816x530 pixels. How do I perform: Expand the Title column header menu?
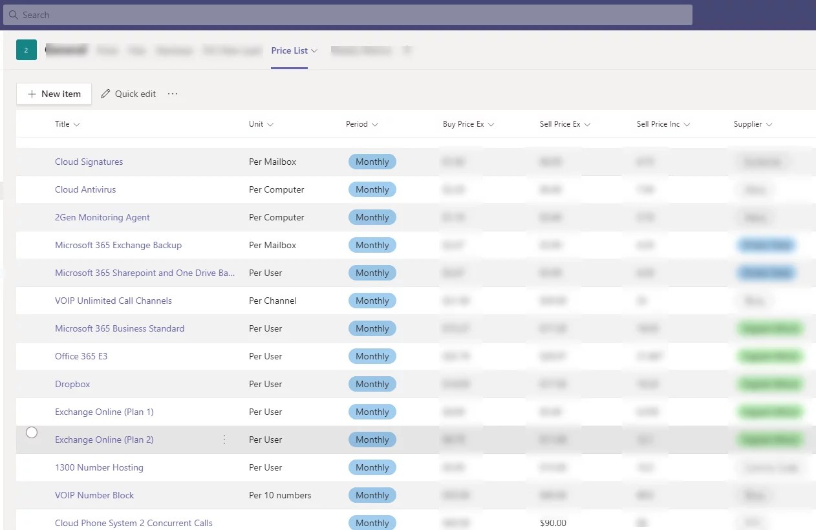tap(77, 124)
